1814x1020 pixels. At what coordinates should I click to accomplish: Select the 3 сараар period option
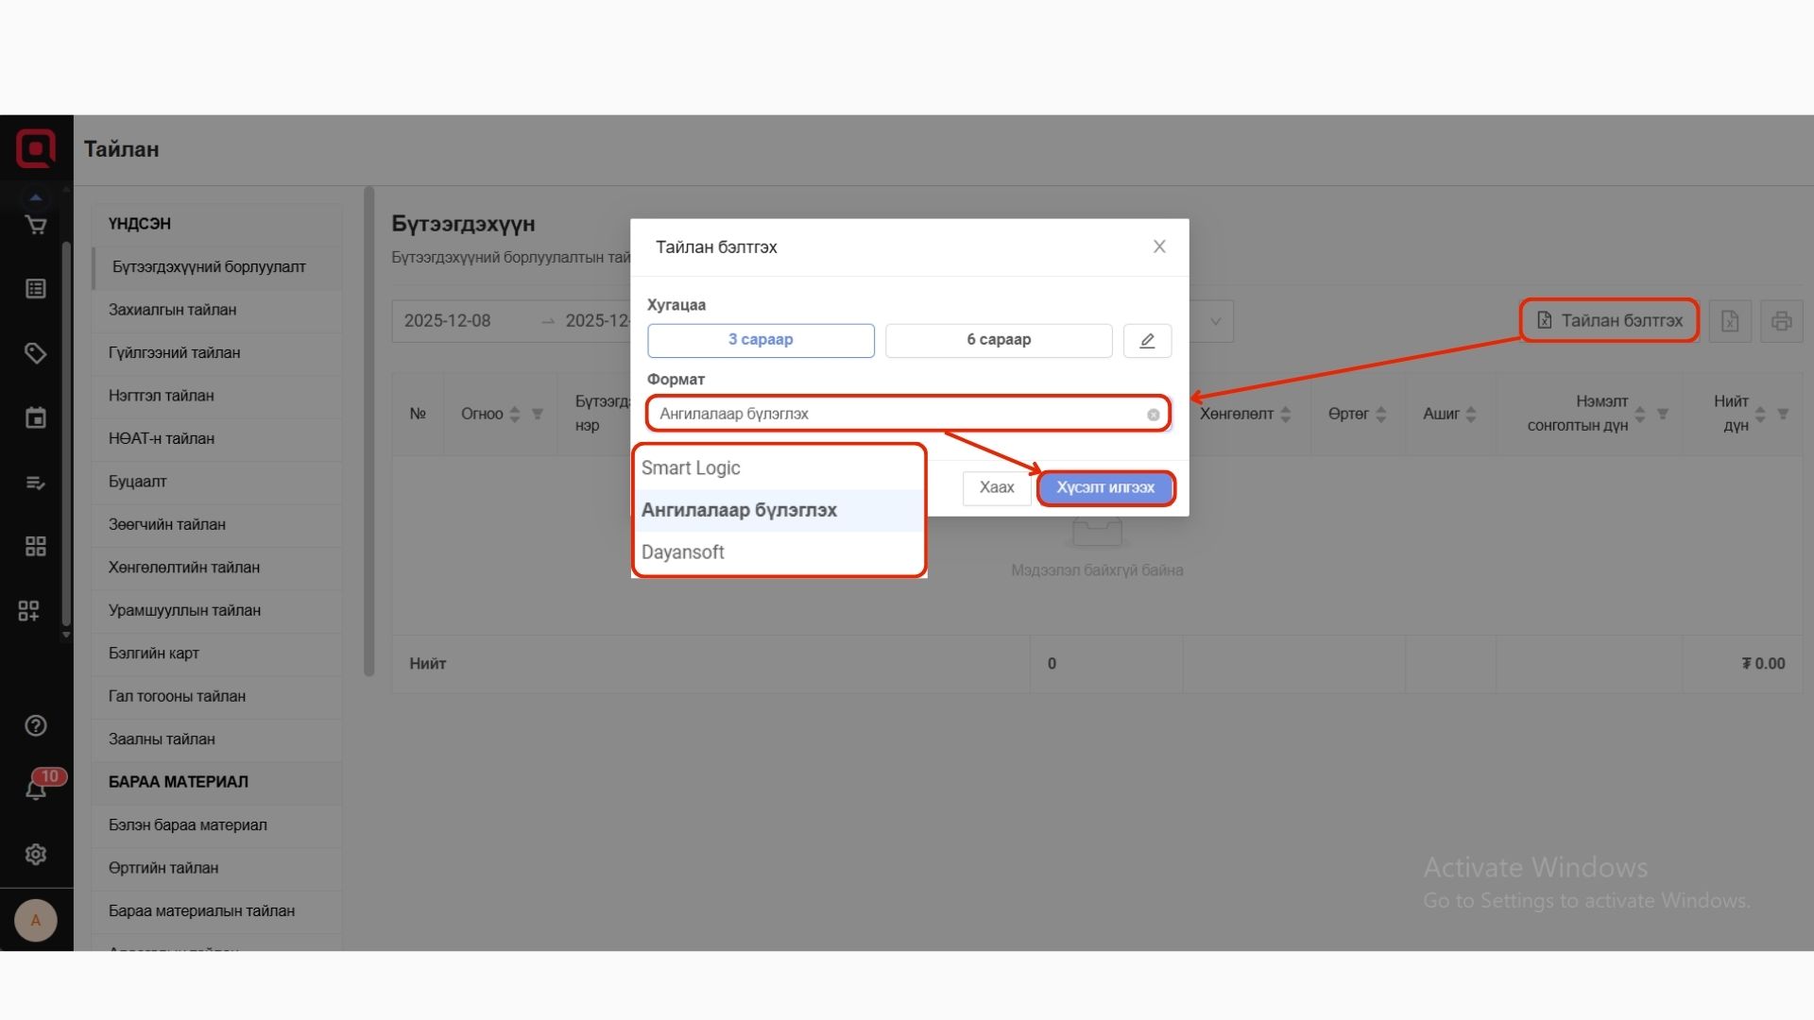point(761,340)
